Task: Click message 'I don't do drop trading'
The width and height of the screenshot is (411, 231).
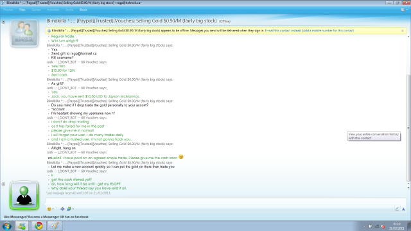Action: coord(70,122)
